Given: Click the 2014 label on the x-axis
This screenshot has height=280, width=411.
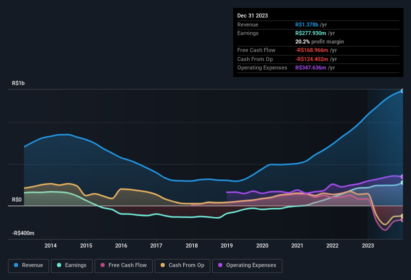Looking at the screenshot, I should tap(50, 245).
